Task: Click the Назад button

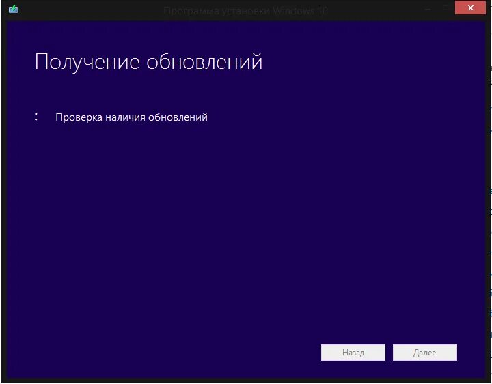Action: point(353,353)
